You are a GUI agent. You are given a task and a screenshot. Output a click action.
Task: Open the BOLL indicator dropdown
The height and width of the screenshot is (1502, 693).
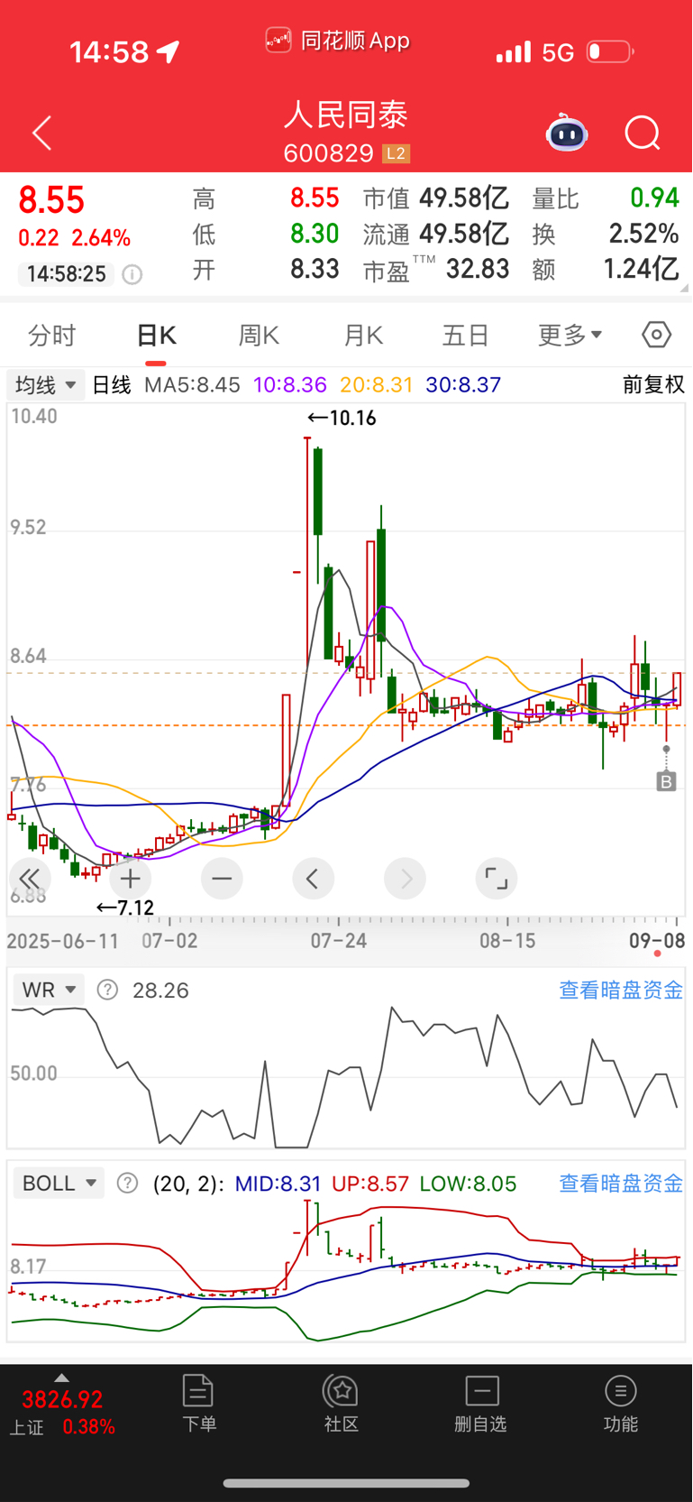59,1183
